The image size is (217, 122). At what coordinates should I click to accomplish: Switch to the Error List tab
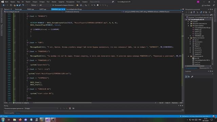point(9,113)
